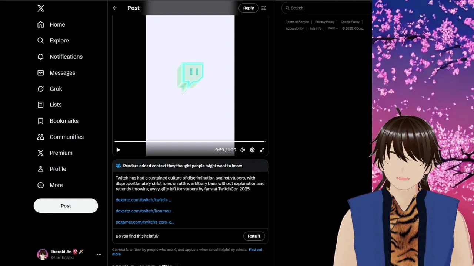Open the dexerto.com/twitch/twitch-... link
The width and height of the screenshot is (474, 266).
144,200
